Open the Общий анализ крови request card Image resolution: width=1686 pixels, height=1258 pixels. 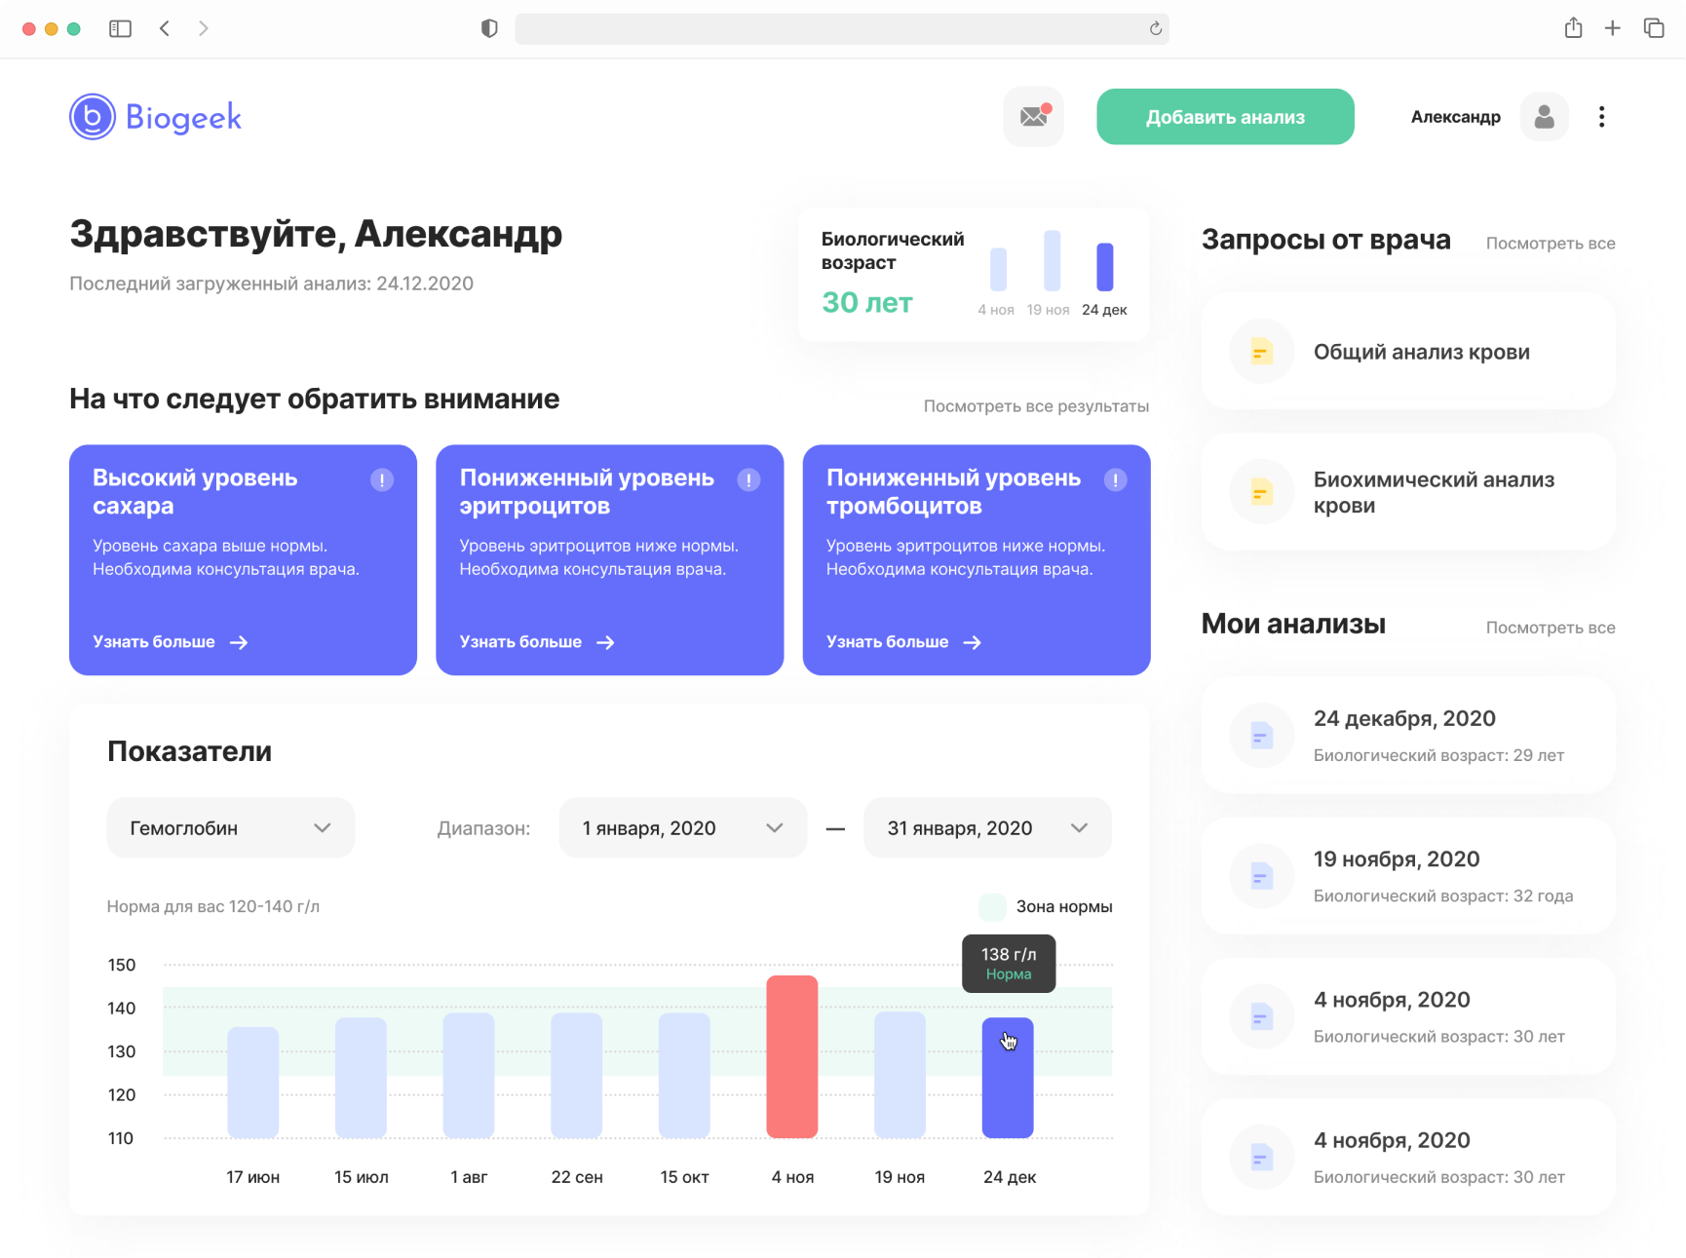(1408, 352)
